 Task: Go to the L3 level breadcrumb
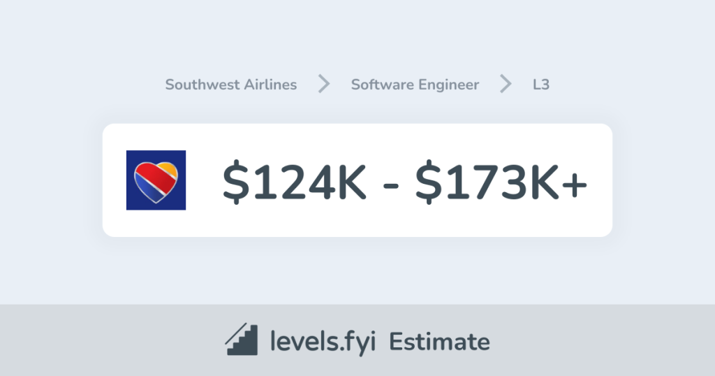540,85
